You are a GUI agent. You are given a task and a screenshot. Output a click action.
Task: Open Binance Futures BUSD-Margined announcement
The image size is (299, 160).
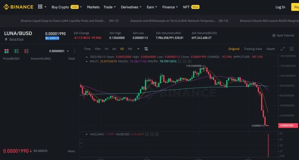click(269, 21)
